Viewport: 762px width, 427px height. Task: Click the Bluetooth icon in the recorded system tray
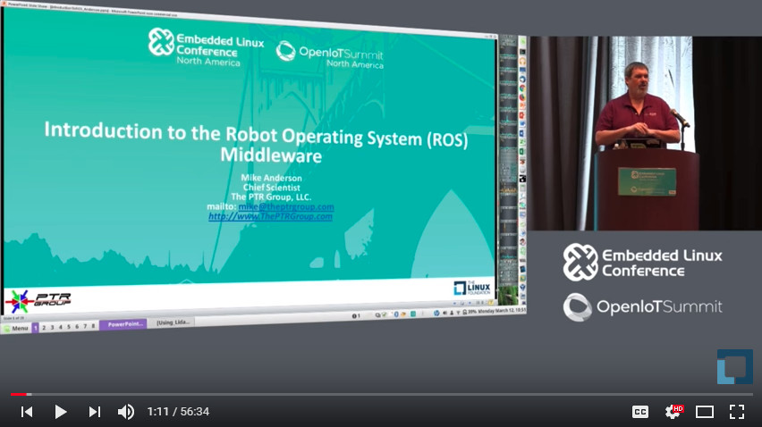click(396, 314)
